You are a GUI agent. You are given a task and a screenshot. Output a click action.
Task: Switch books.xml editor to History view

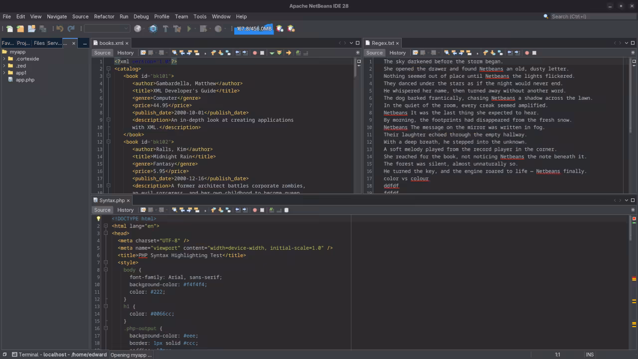pos(125,52)
